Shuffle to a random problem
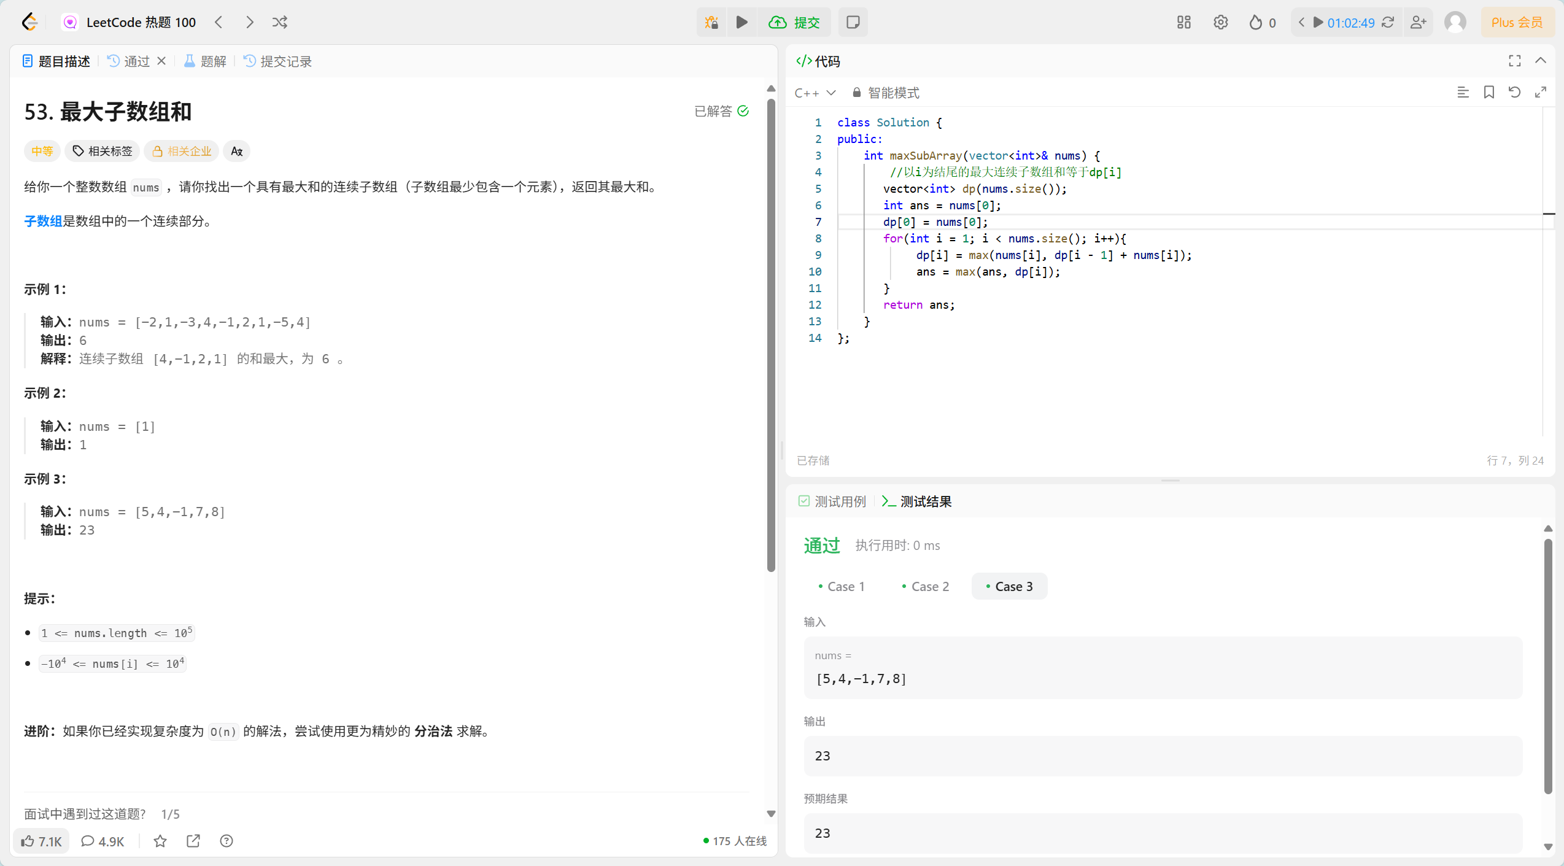Screen dimensions: 1564x866 point(280,23)
